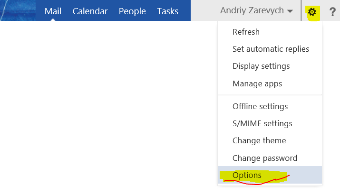The width and height of the screenshot is (340, 195).
Task: Choose Change theme
Action: (x=270, y=140)
